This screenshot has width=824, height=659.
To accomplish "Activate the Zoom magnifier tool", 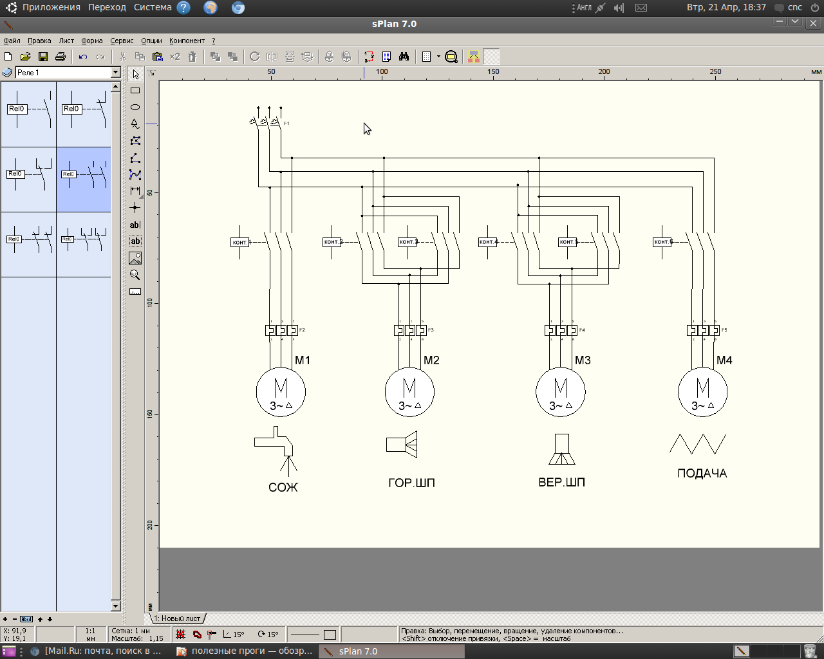I will pyautogui.click(x=135, y=275).
